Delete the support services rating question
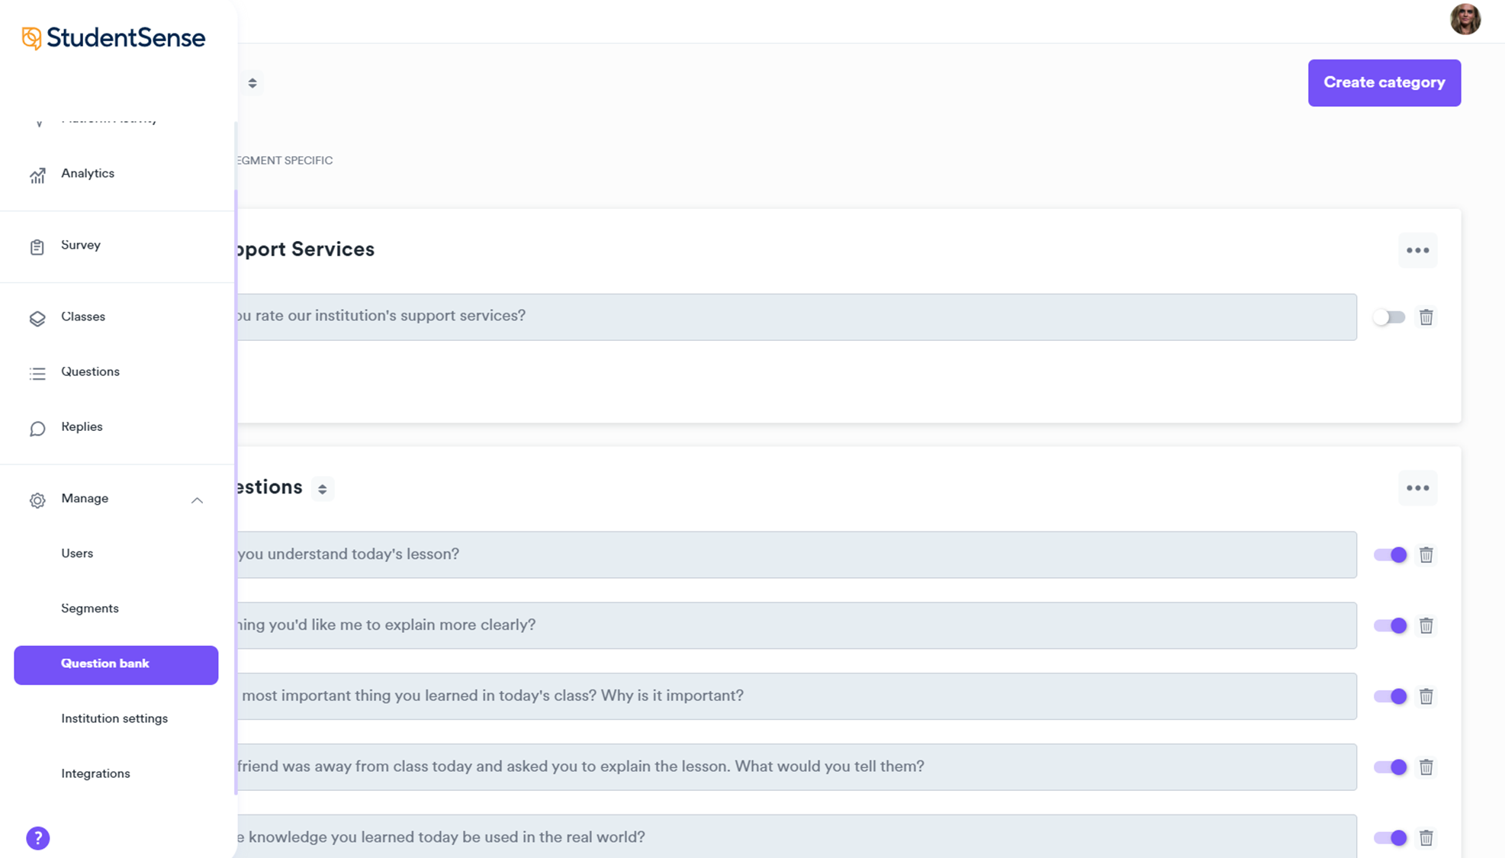The image size is (1505, 858). (x=1426, y=317)
